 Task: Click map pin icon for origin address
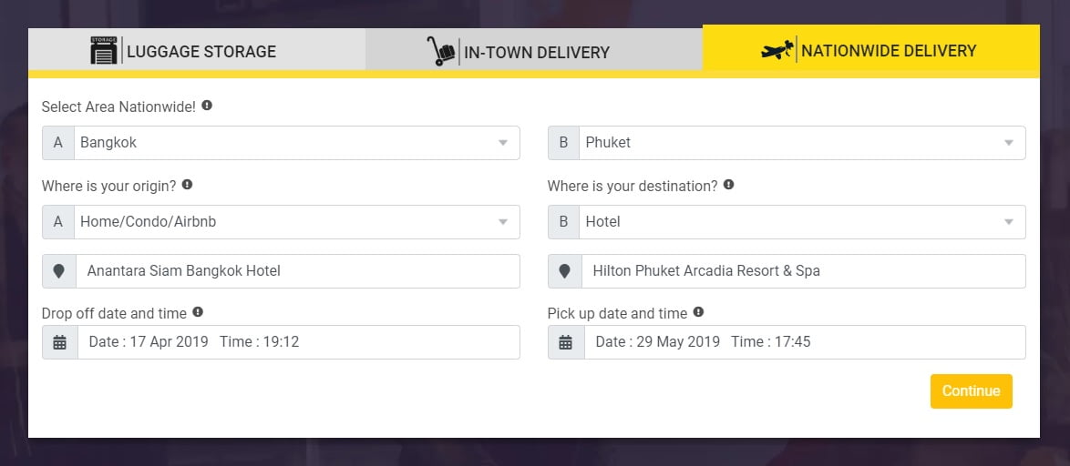(x=58, y=271)
